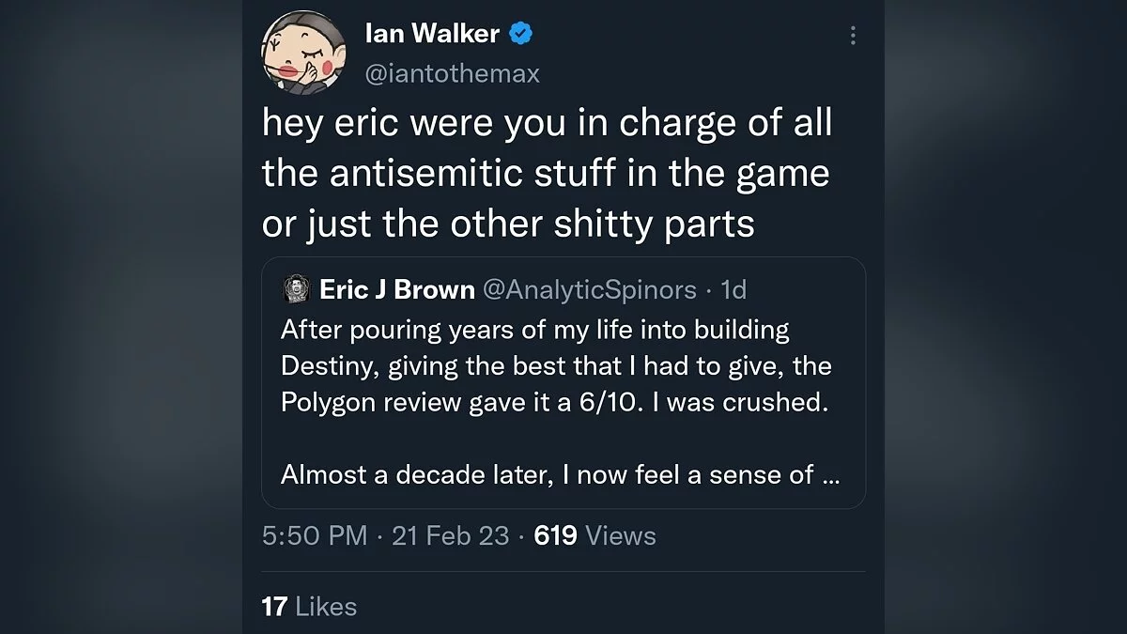This screenshot has width=1127, height=634.
Task: Click the quoted tweet's 1d timestamp
Action: 733,290
